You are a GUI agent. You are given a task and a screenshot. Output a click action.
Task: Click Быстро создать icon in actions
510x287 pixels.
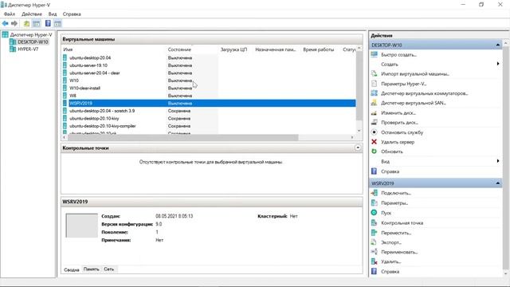(x=374, y=54)
